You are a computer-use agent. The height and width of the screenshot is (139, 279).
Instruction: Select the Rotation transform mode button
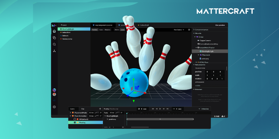[107, 30]
